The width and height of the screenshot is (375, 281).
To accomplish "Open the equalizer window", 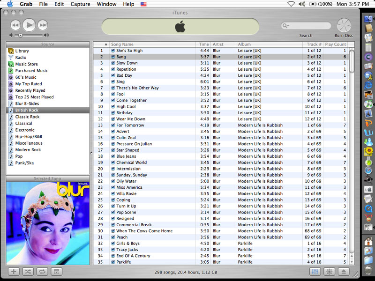I will [315, 272].
